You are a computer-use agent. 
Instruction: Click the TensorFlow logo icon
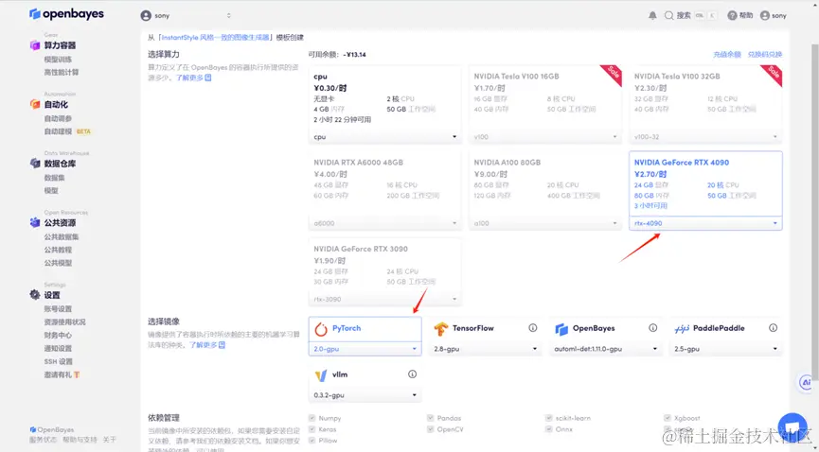(441, 329)
